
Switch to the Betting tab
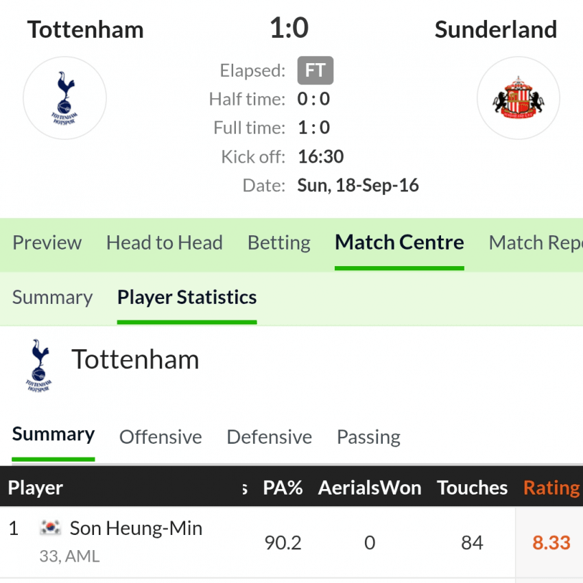[x=279, y=243]
